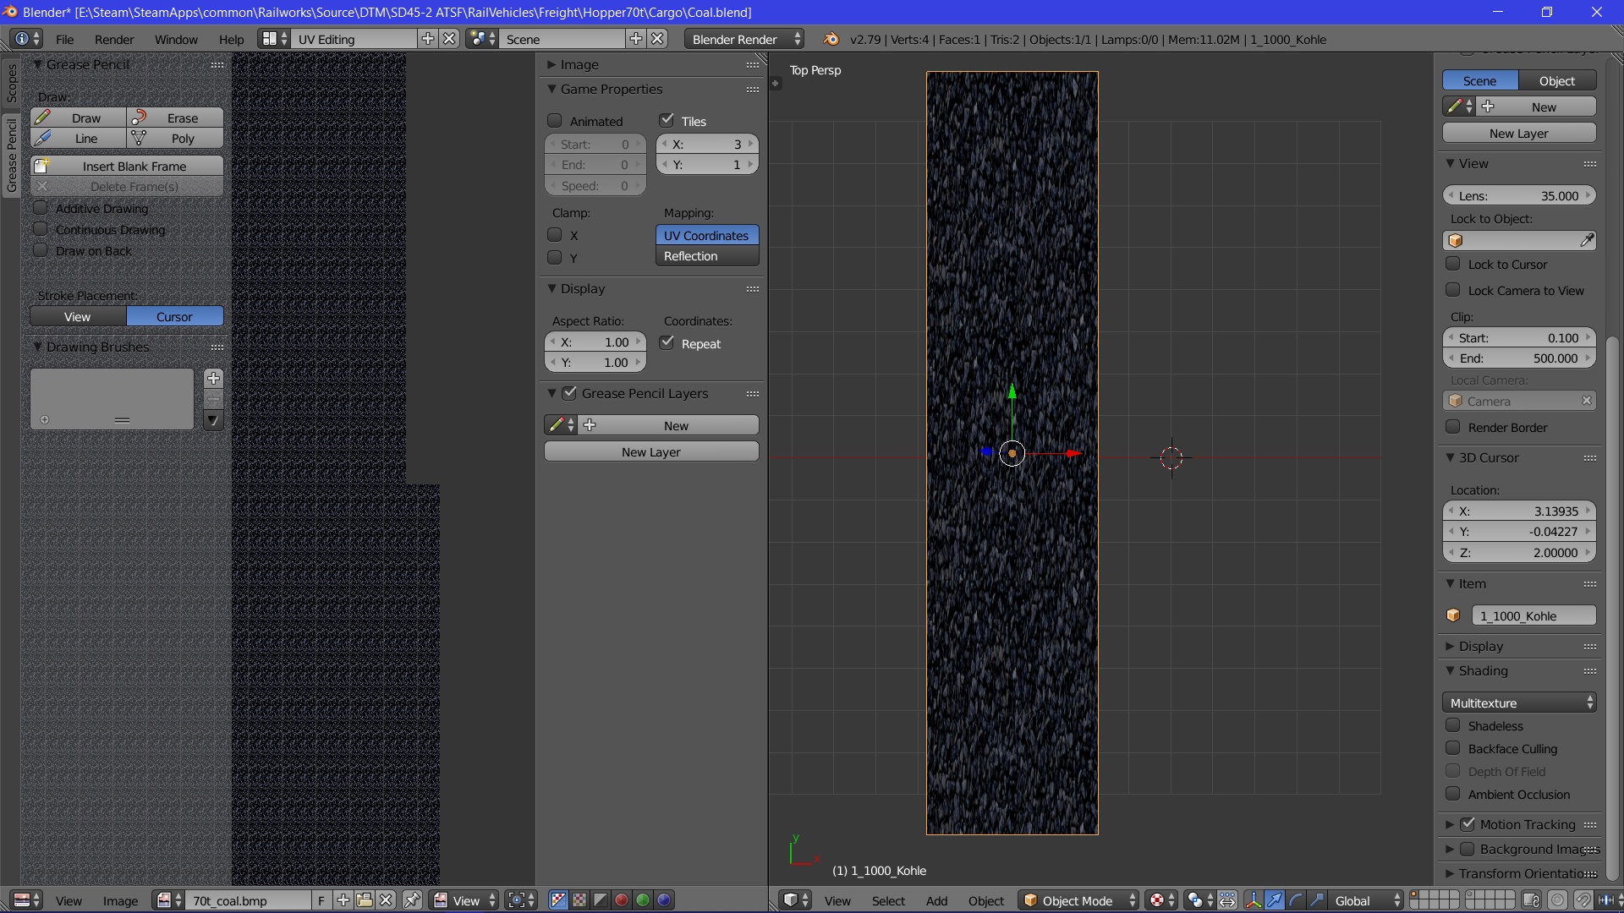Screen dimensions: 1624x913
Task: Click the eyedropper in Lock to Object
Action: (1587, 241)
